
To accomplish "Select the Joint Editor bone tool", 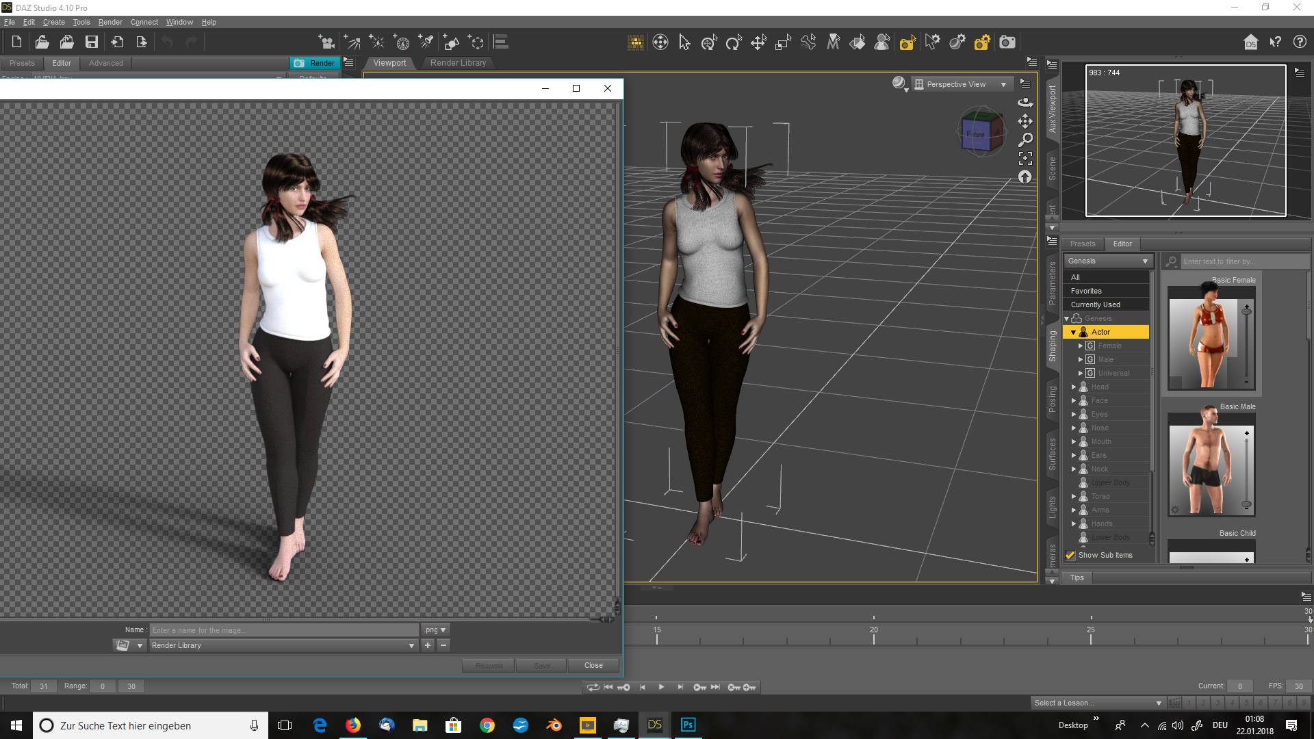I will tap(808, 42).
